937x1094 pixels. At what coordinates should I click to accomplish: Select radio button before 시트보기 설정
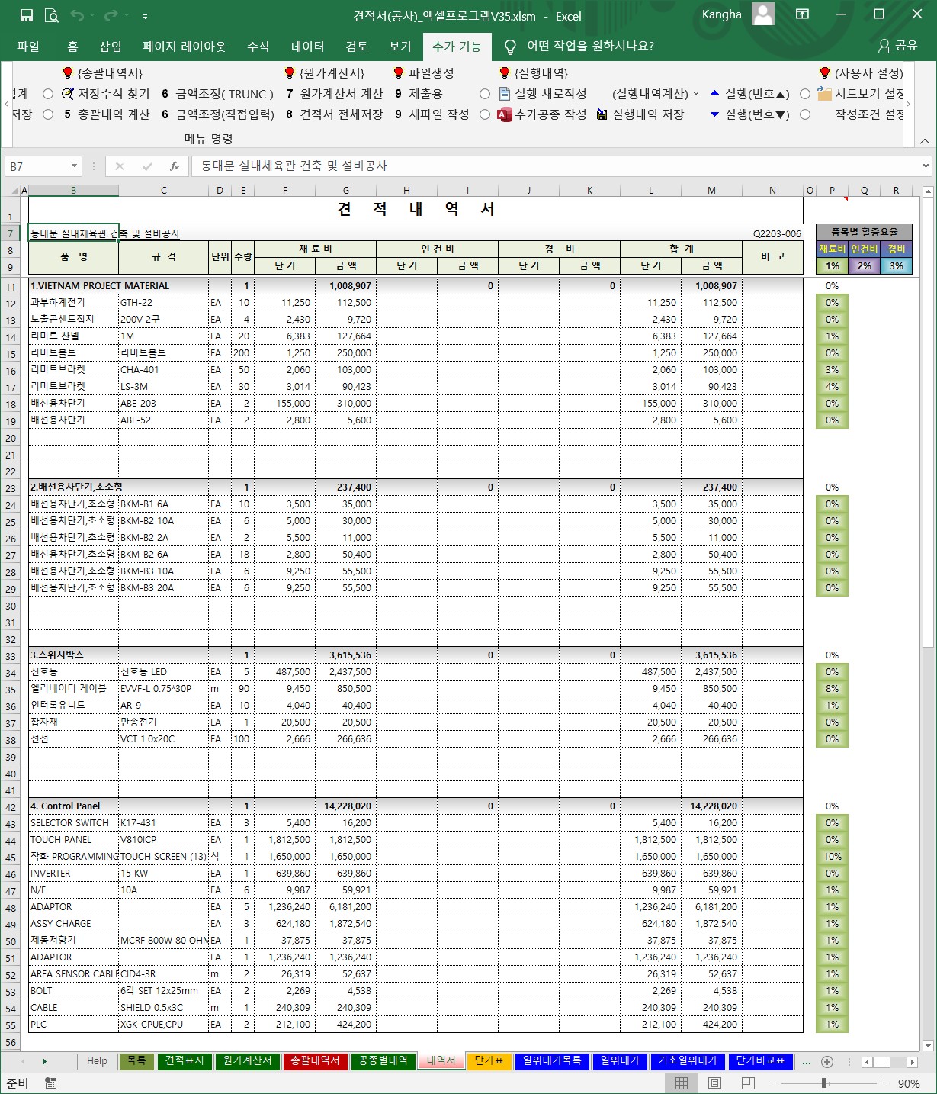805,94
